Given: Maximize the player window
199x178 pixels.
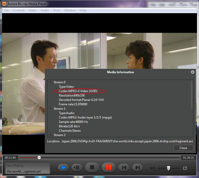Looking at the screenshot, I should (182, 3).
